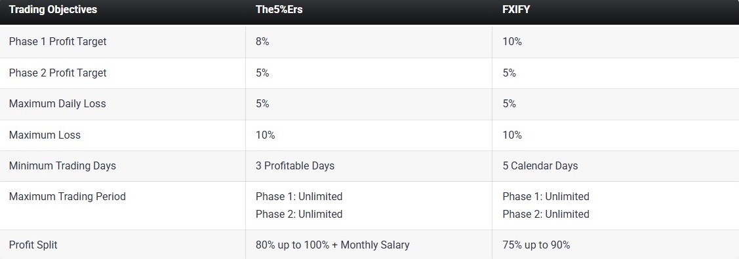The width and height of the screenshot is (739, 259).
Task: Select the Maximum Loss row label
Action: (45, 135)
